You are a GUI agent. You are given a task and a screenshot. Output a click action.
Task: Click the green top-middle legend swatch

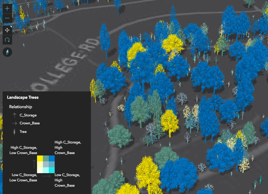tap(46, 158)
